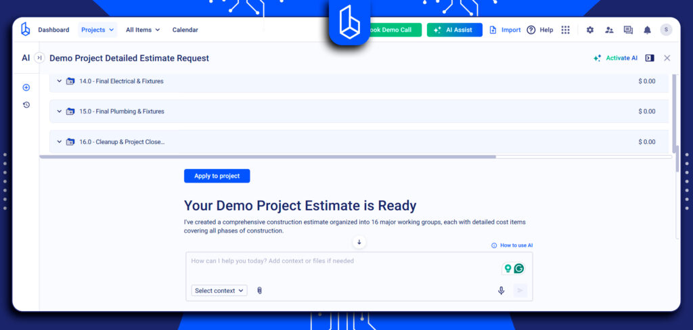This screenshot has width=693, height=330.
Task: Click Activate AI
Action: 615,58
